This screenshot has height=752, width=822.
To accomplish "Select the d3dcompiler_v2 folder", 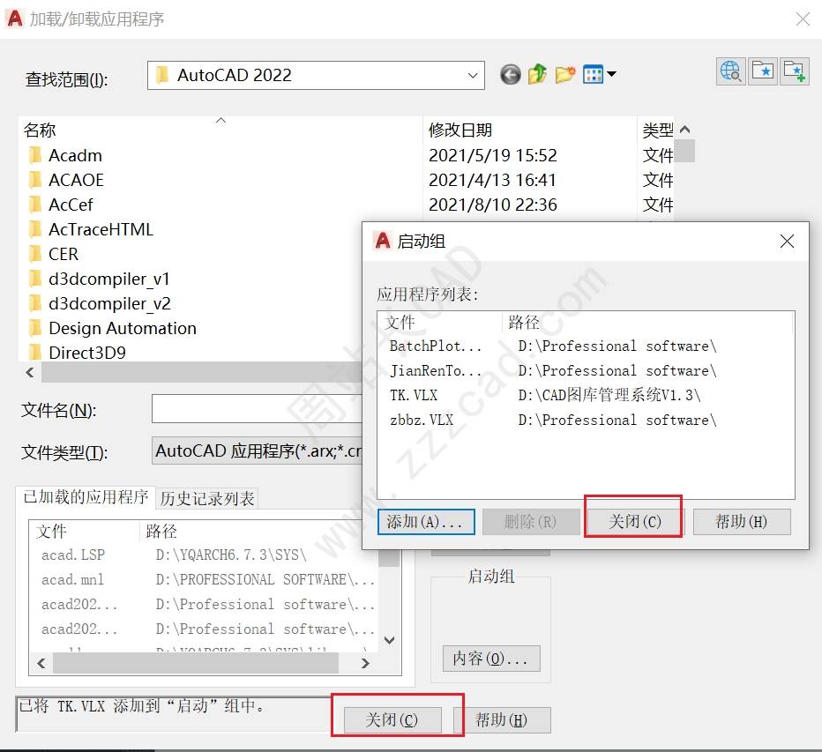I will click(x=109, y=303).
